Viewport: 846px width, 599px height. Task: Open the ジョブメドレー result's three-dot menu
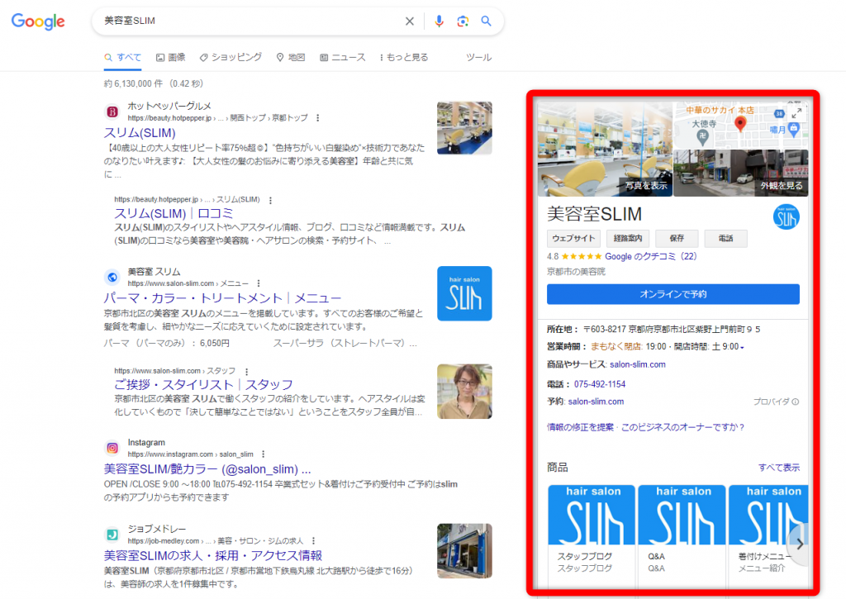tap(313, 540)
